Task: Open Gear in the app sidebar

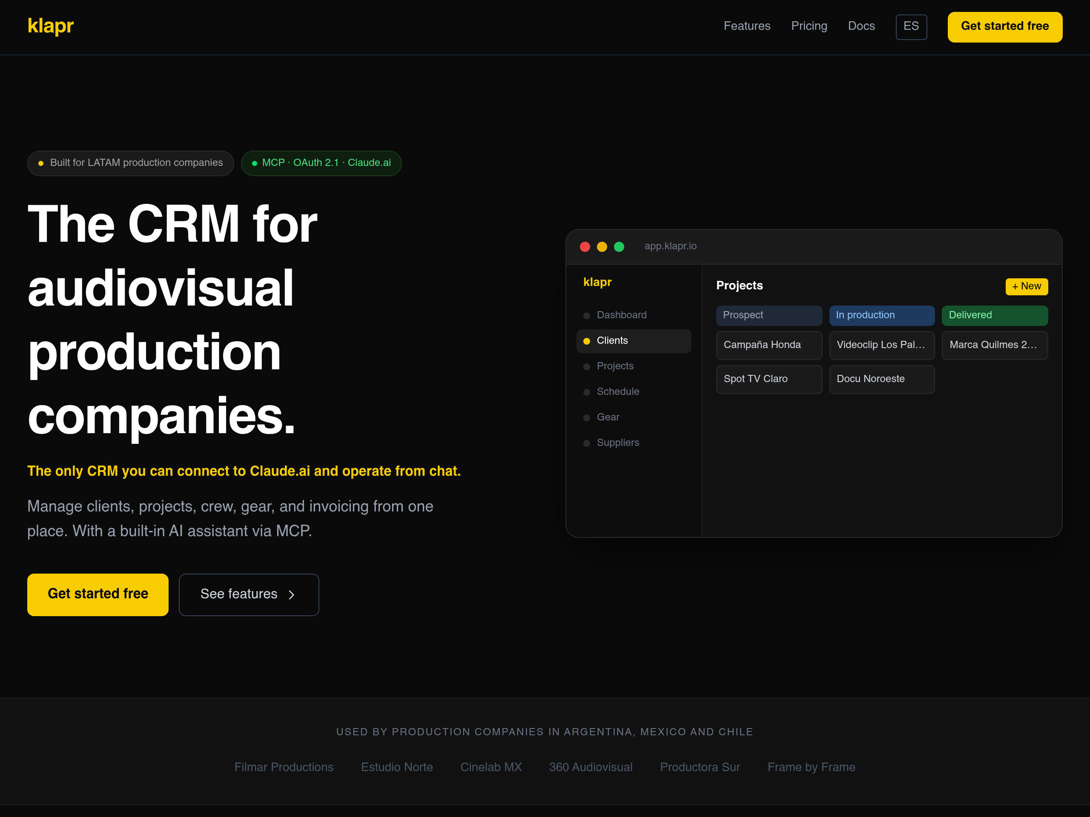Action: tap(634, 417)
